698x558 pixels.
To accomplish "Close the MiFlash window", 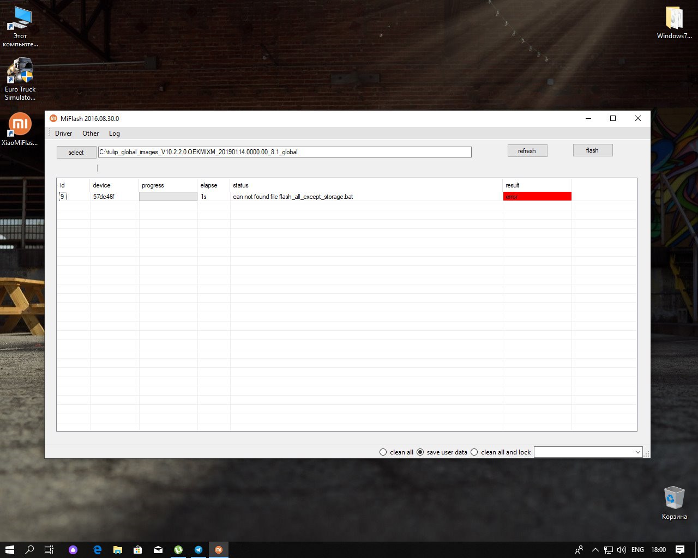I will pyautogui.click(x=638, y=118).
